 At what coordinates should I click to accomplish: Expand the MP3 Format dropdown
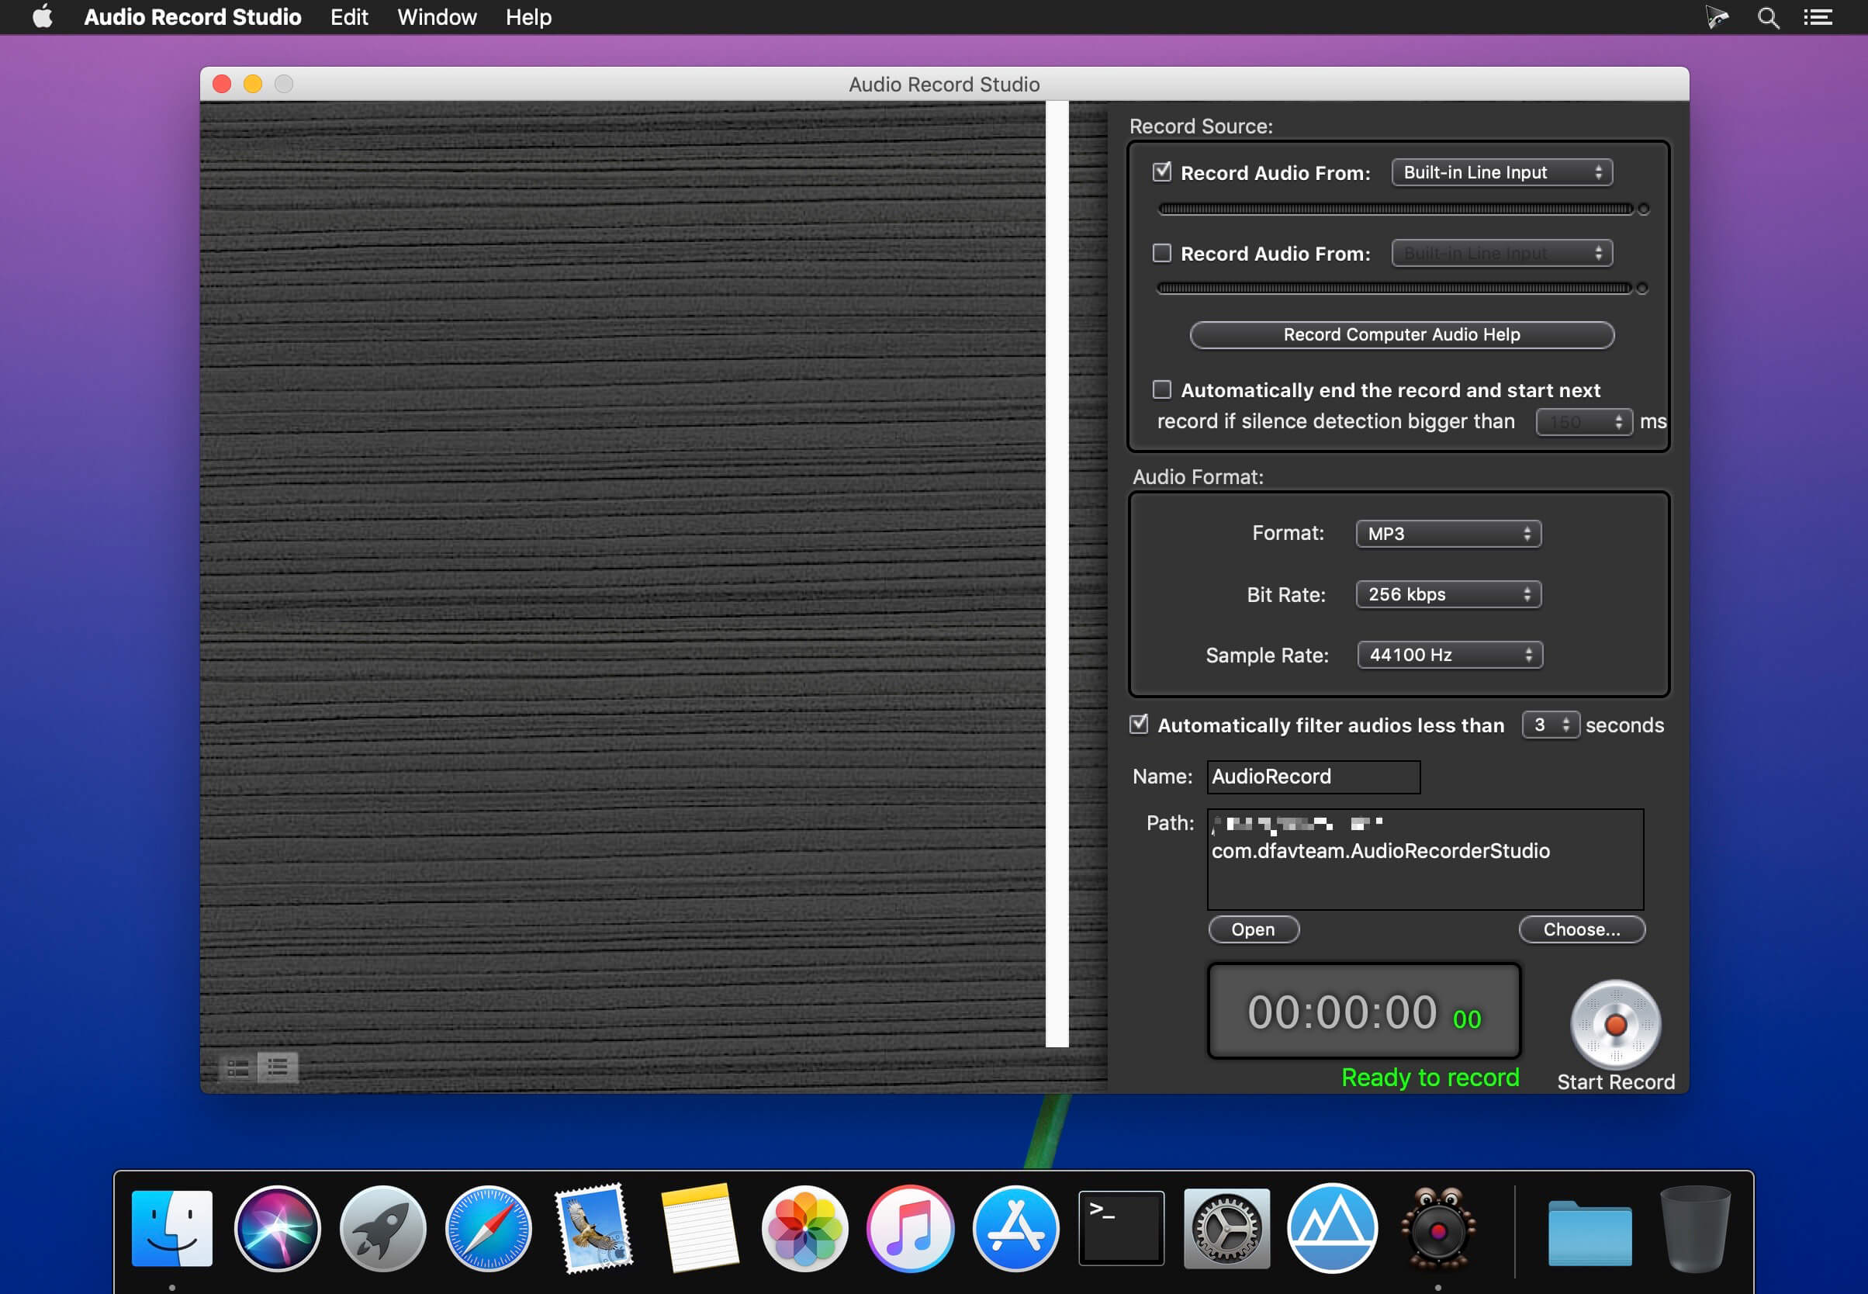[x=1448, y=534]
